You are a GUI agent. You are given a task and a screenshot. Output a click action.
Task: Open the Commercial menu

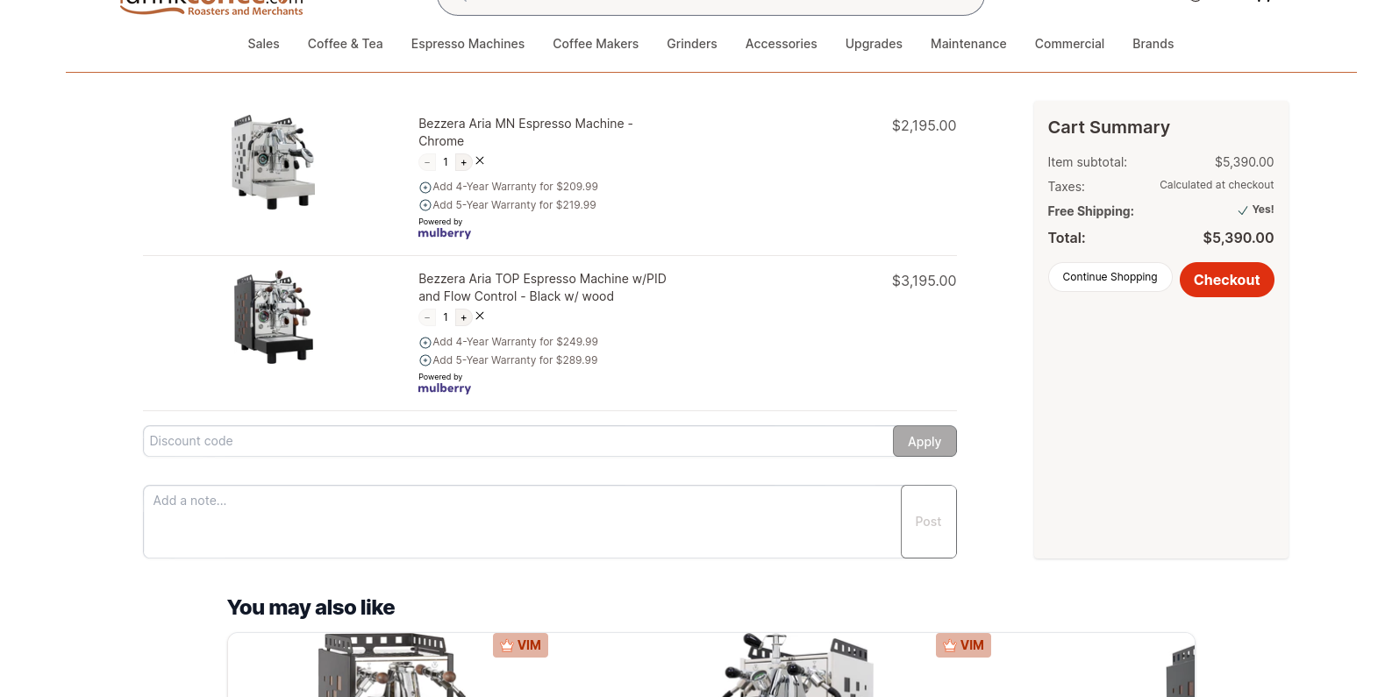click(1069, 44)
